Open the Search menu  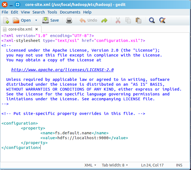(39, 12)
